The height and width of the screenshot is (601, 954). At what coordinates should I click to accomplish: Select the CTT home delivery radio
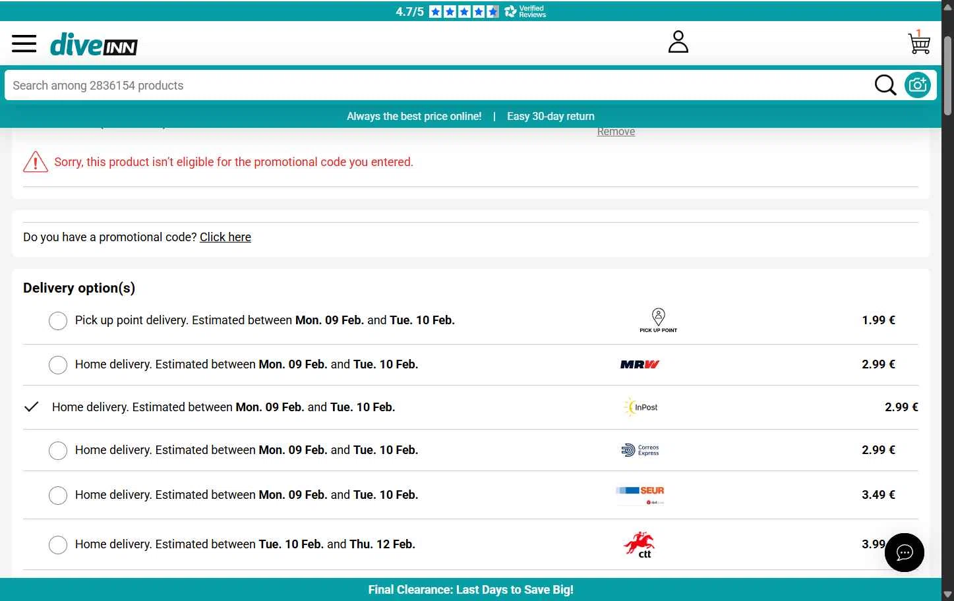point(58,545)
